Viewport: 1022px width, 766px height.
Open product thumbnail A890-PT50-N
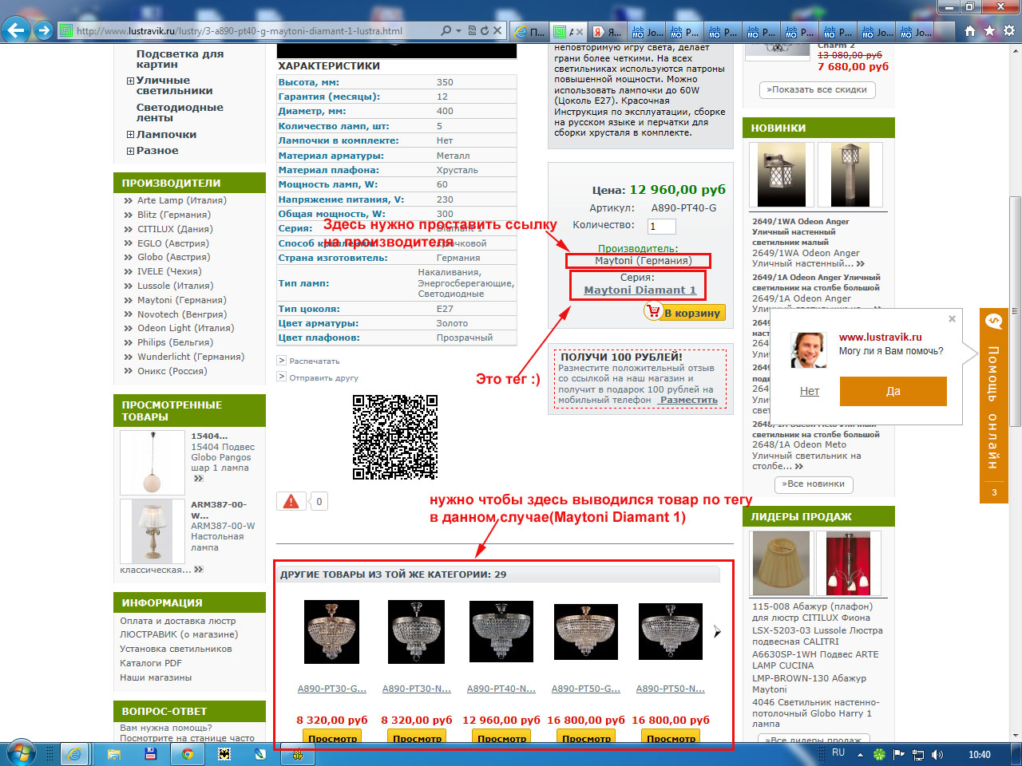click(671, 632)
